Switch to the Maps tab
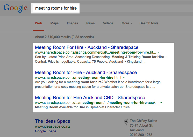Screen dimensions: 193x137 coord(54,23)
